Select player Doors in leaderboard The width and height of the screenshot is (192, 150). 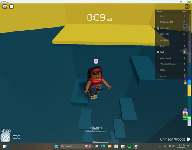click(x=171, y=70)
